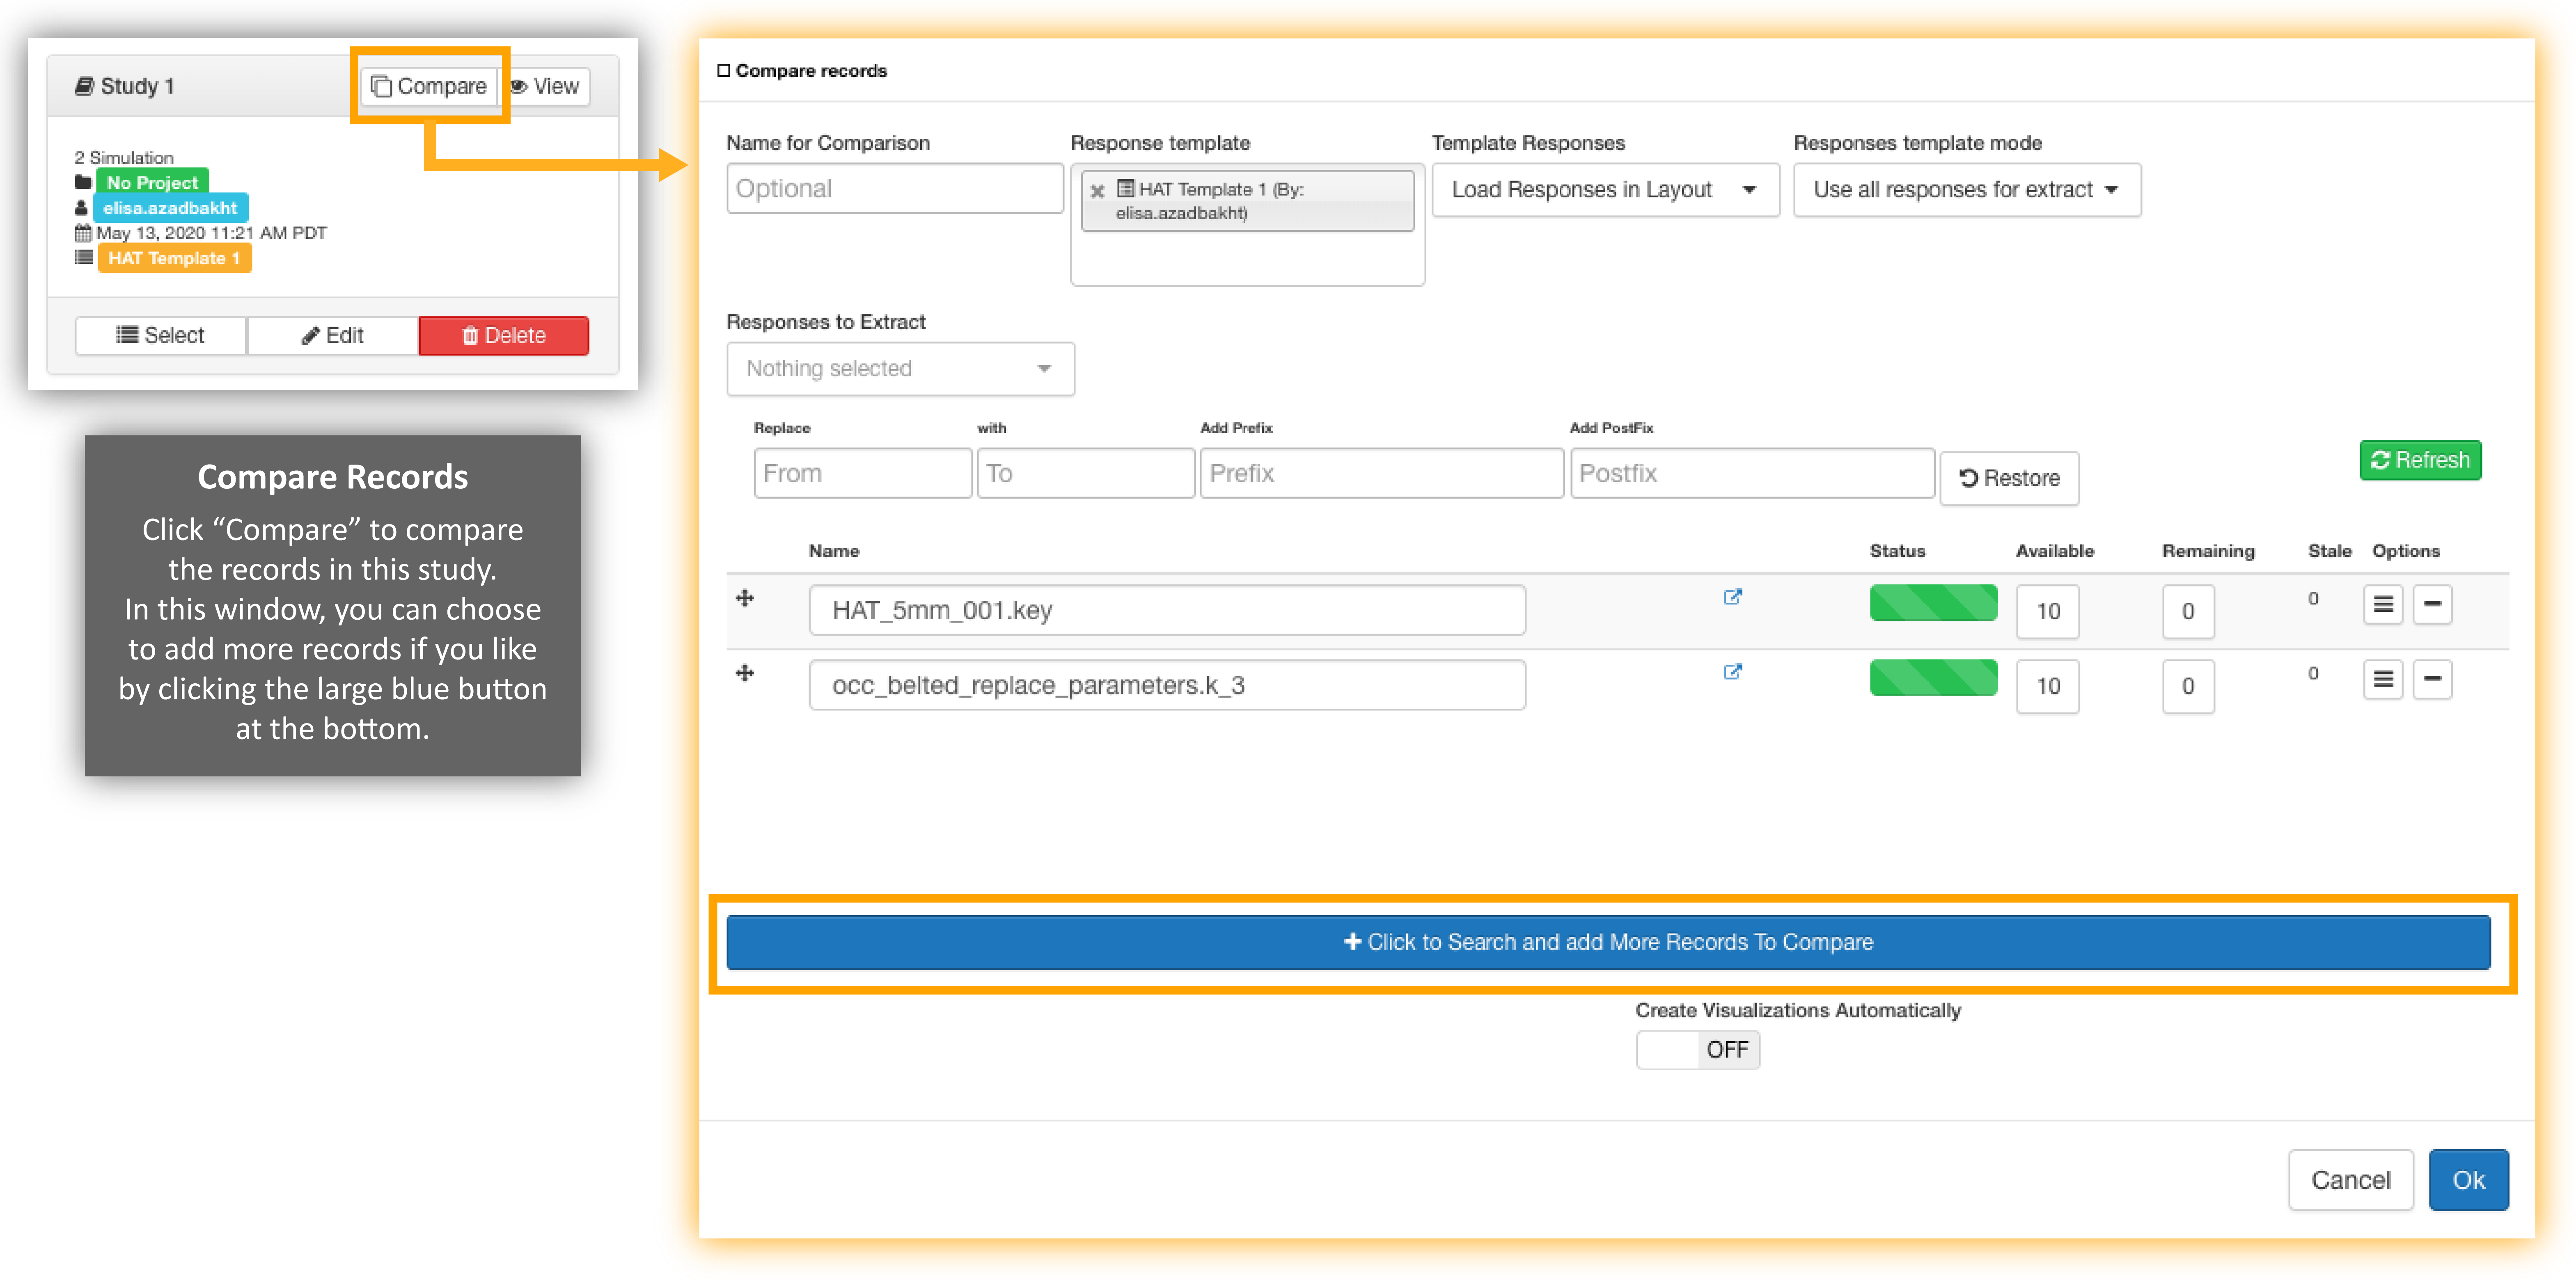Click Available count for HAT_5mm_001.key
This screenshot has width=2576, height=1280.
pyautogui.click(x=2048, y=611)
